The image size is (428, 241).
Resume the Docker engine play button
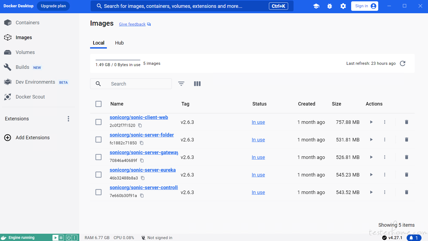point(55,238)
